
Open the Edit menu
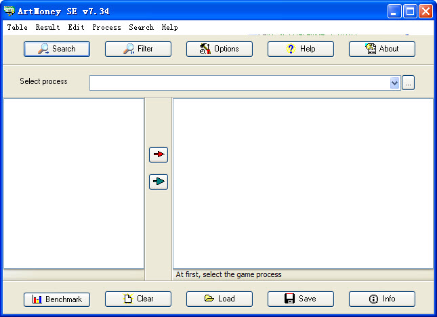tap(76, 28)
